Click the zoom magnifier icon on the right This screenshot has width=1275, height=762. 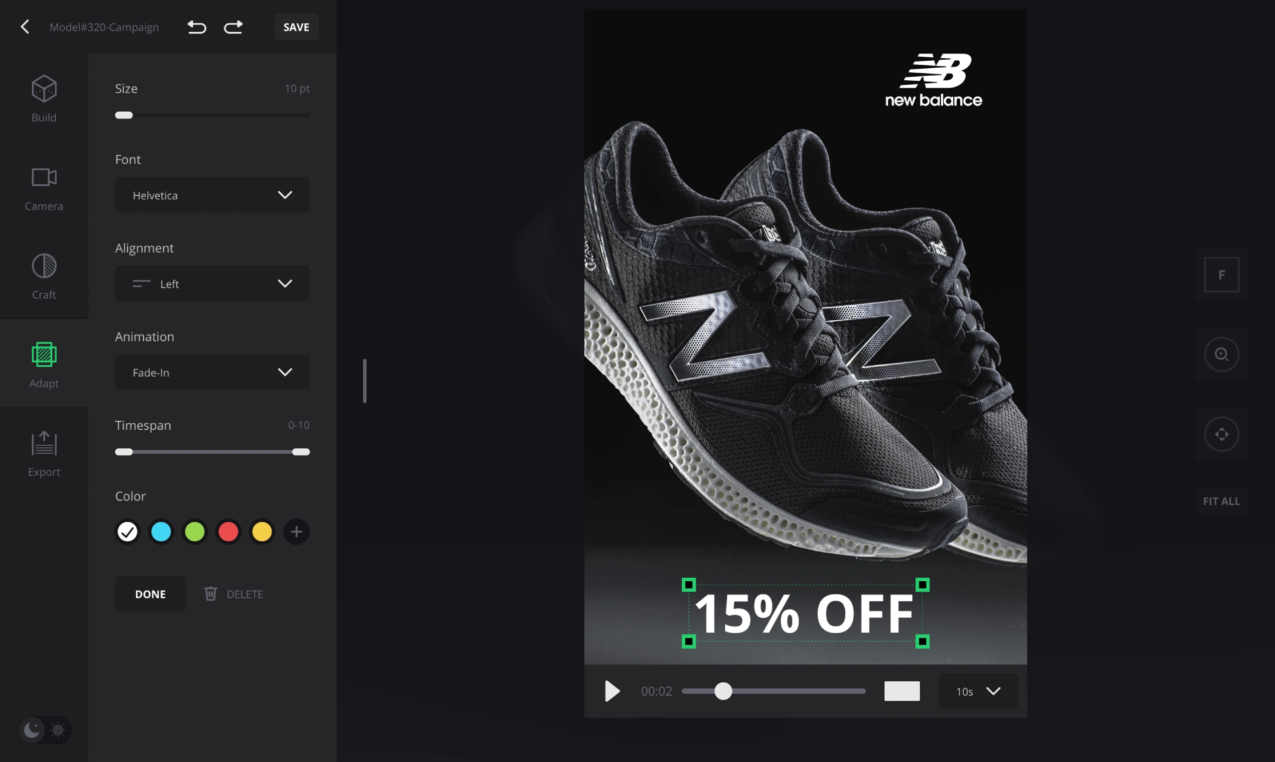coord(1222,354)
